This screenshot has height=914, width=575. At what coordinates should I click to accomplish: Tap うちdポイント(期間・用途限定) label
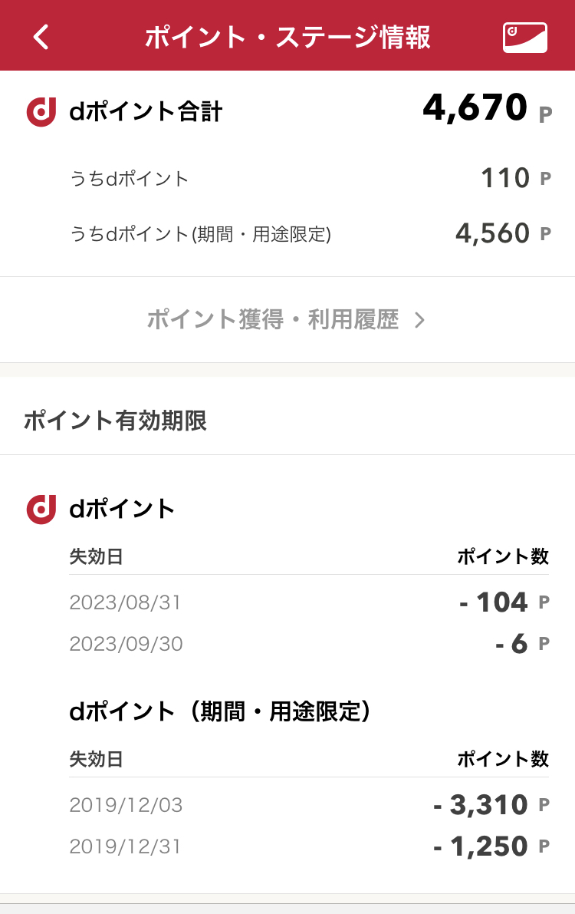click(200, 233)
